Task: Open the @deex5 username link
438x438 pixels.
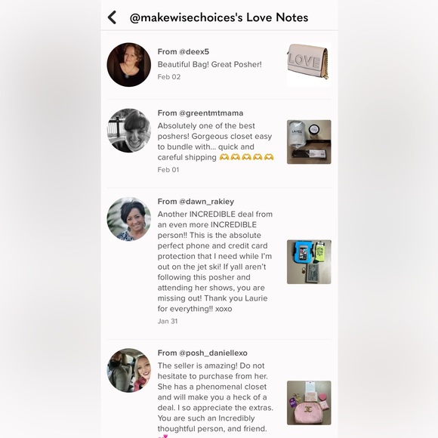Action: (194, 51)
